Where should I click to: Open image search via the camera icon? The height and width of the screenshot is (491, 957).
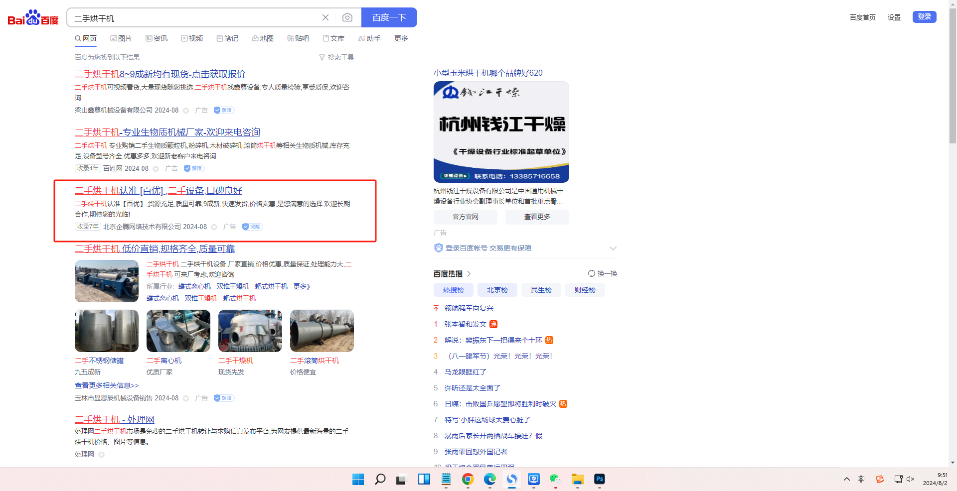coord(347,17)
